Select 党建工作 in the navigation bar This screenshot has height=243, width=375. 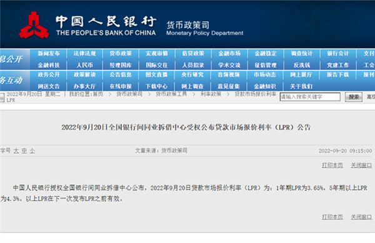(x=338, y=65)
